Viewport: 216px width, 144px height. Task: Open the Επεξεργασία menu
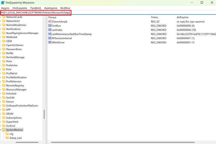click(x=20, y=8)
